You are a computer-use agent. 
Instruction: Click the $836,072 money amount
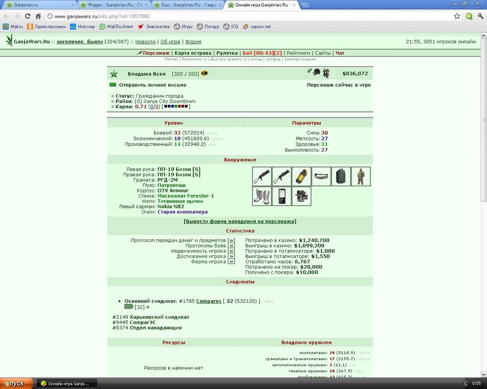[x=355, y=74]
